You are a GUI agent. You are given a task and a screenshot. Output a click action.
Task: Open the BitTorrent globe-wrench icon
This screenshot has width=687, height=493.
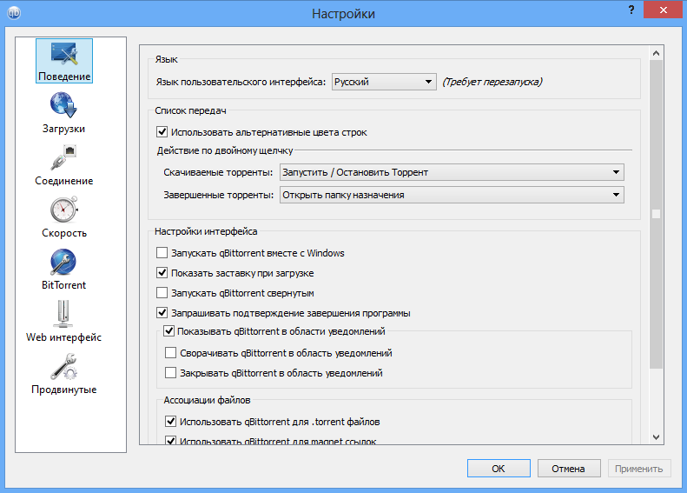63,262
